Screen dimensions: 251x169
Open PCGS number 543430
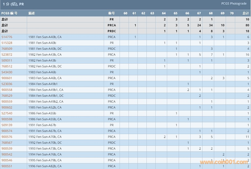tap(7, 72)
